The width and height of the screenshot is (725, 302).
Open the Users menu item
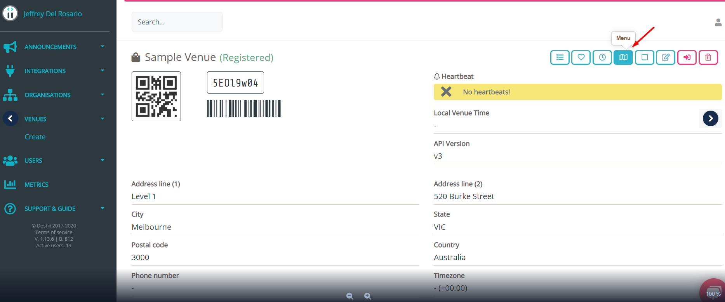(x=33, y=161)
